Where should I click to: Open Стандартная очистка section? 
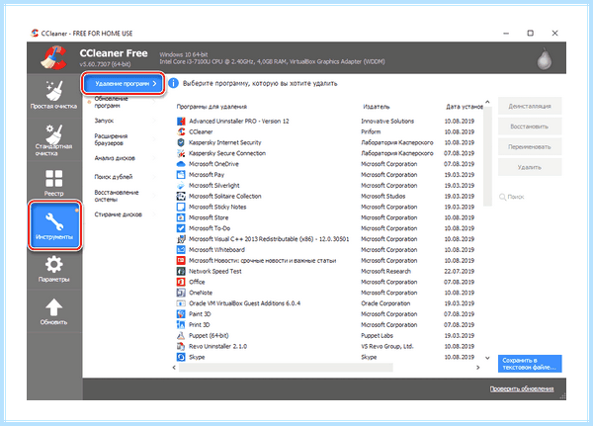pos(54,139)
